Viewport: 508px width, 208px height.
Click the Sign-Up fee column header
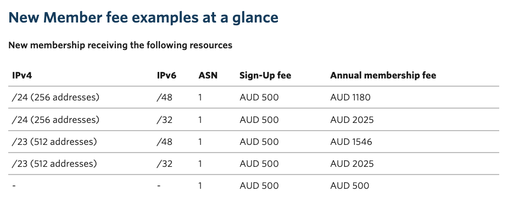pyautogui.click(x=265, y=76)
